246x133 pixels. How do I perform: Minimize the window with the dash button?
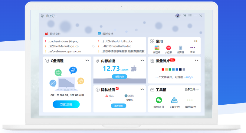(195, 16)
